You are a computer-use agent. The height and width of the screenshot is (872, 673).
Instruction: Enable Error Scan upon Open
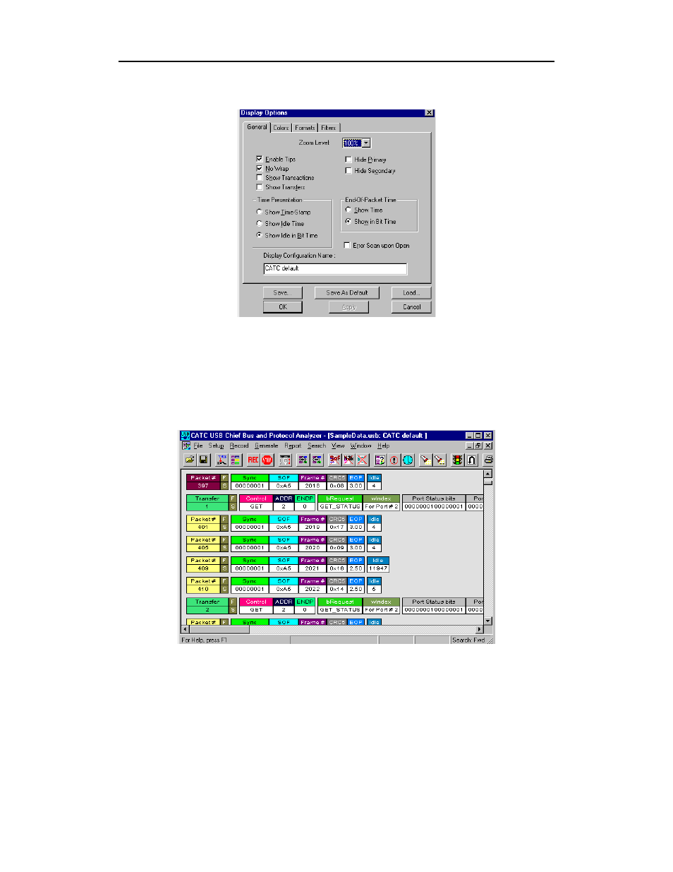click(x=346, y=245)
